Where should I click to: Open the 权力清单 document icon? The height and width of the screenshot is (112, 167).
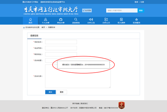point(121,20)
